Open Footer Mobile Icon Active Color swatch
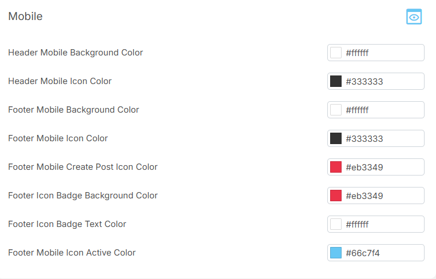 (336, 253)
